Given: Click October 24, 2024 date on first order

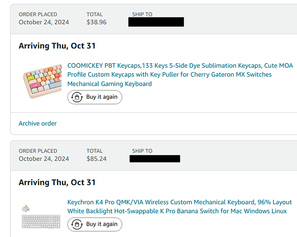Looking at the screenshot, I should point(44,22).
